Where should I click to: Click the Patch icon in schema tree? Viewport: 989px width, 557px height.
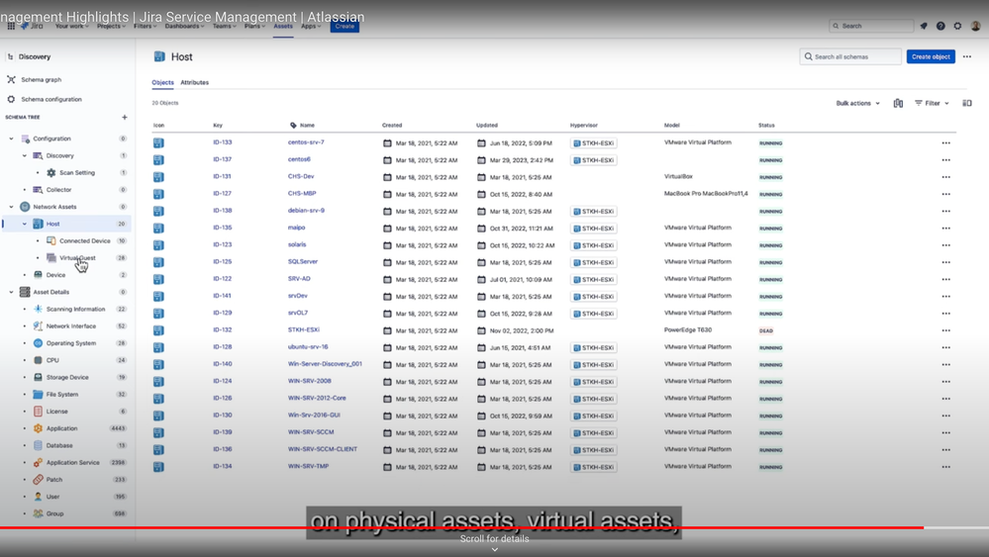(38, 480)
